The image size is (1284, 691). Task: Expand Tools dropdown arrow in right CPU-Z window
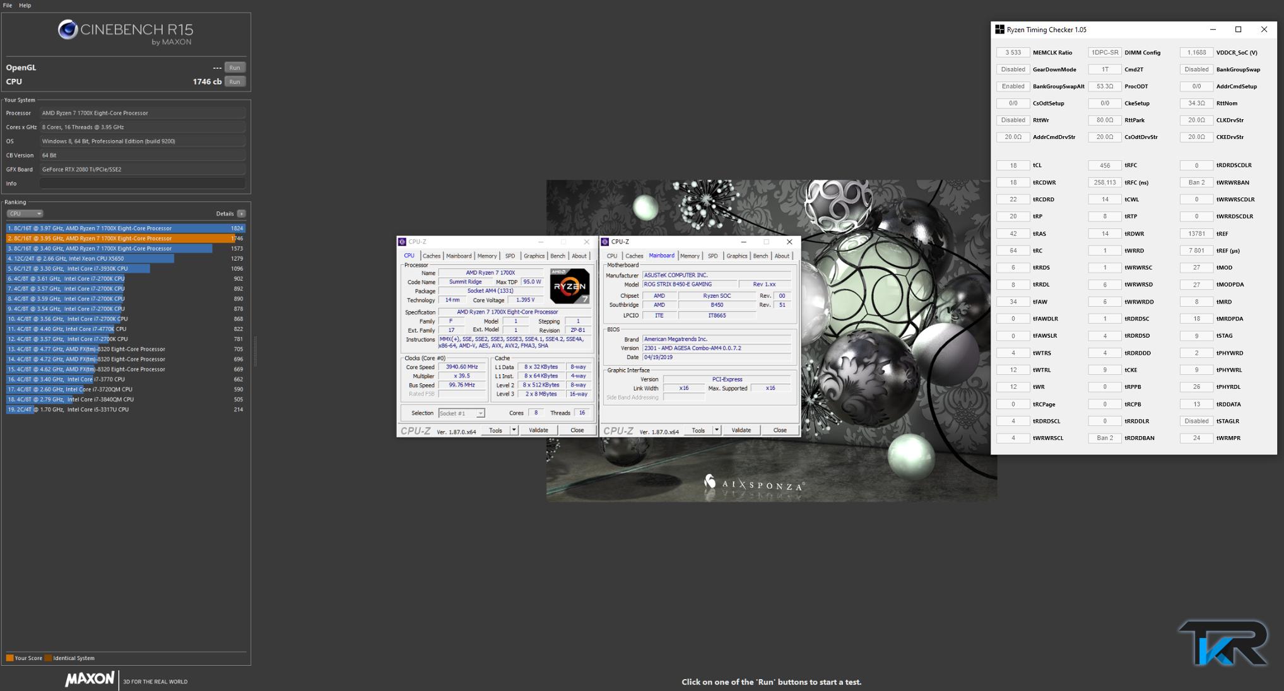point(717,430)
